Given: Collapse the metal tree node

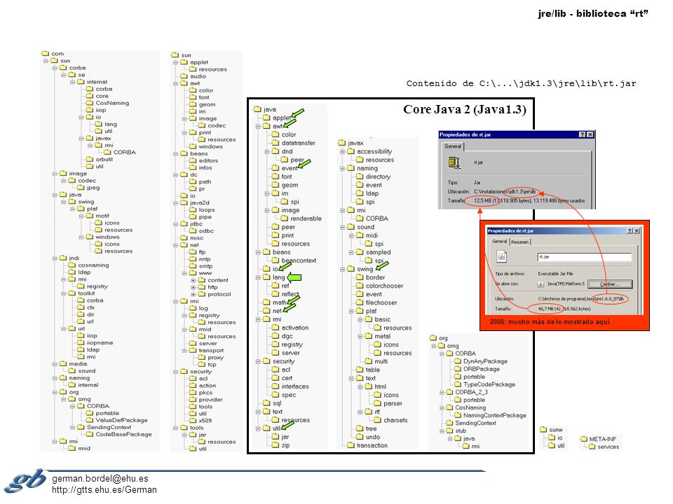Looking at the screenshot, I should tap(360, 337).
